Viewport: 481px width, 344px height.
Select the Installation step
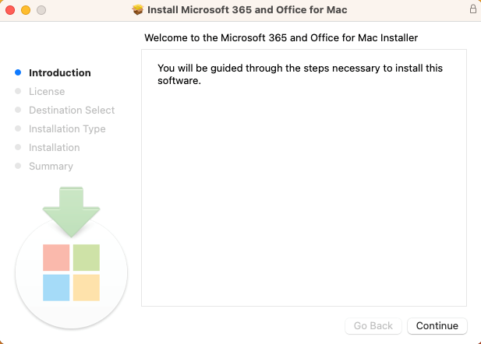pos(55,148)
